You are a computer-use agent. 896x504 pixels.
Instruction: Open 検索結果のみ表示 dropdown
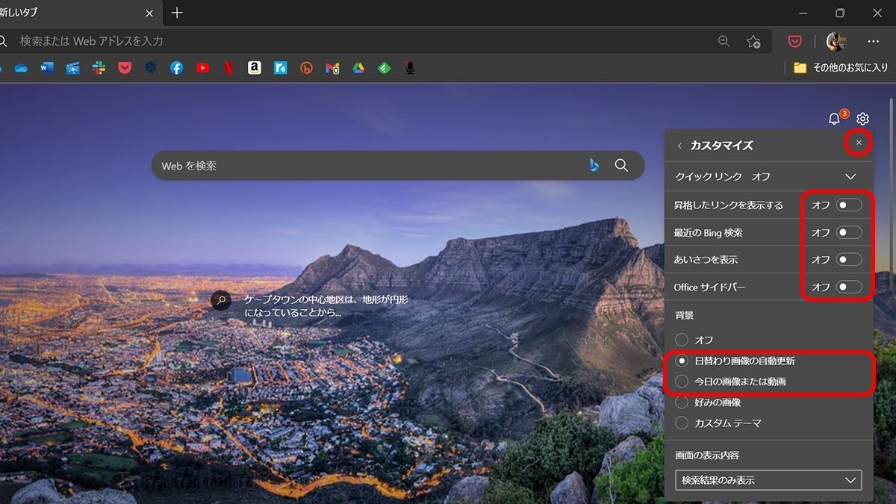coord(768,480)
